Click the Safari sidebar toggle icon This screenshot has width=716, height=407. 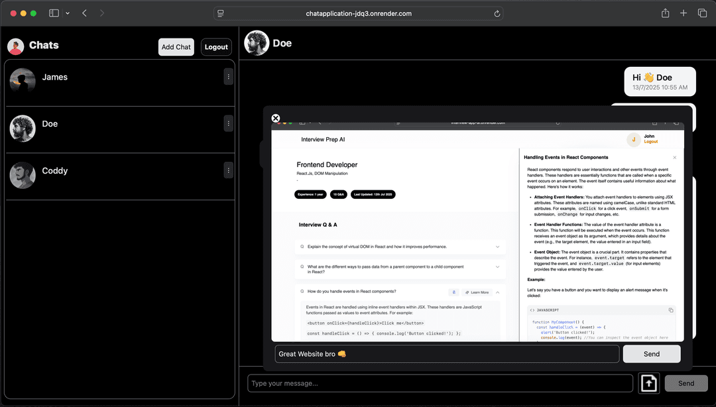(x=54, y=13)
